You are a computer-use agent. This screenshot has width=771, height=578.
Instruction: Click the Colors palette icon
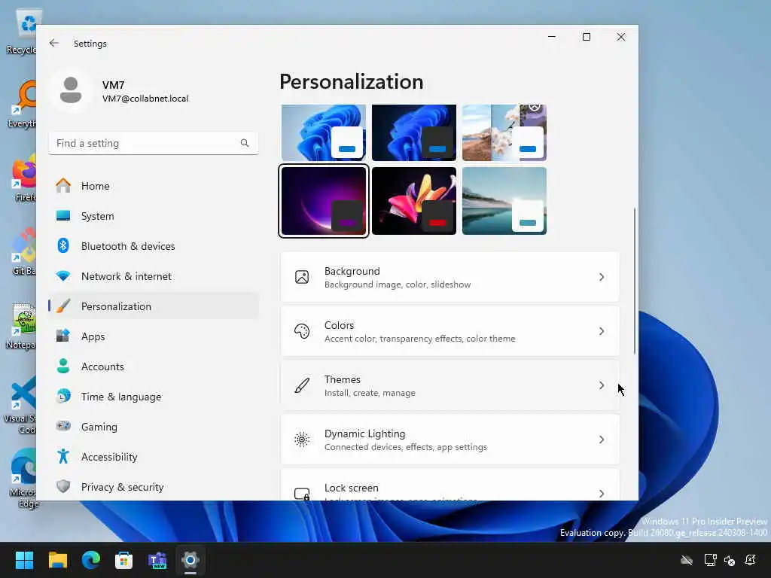pyautogui.click(x=302, y=331)
